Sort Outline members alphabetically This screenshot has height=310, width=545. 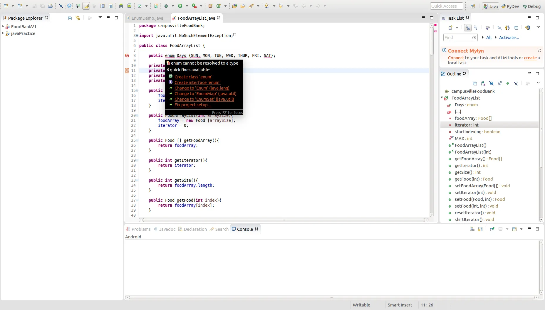(483, 83)
